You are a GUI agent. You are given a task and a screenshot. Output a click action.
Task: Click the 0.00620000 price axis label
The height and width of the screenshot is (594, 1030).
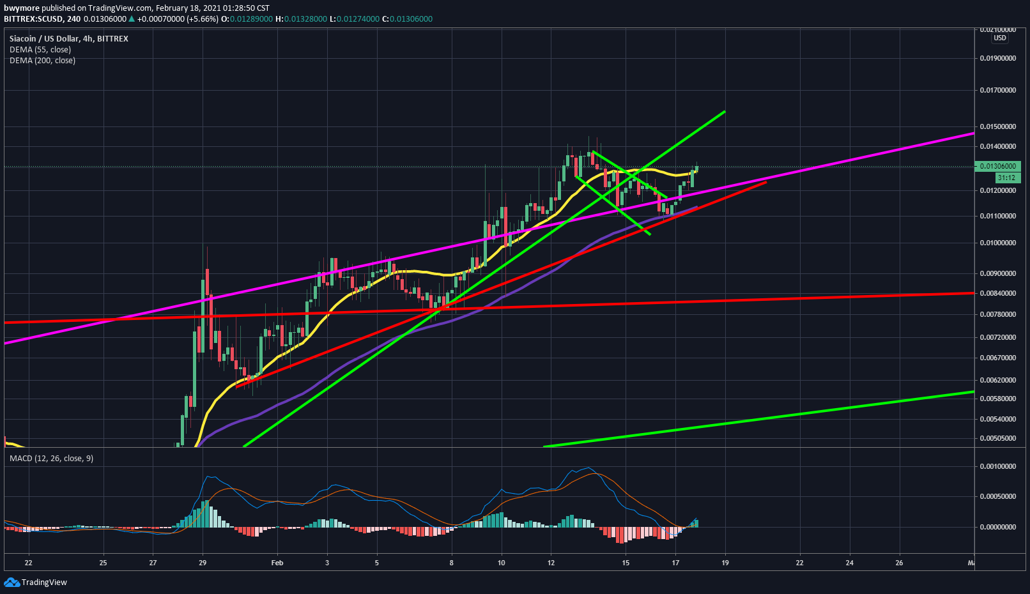[998, 380]
